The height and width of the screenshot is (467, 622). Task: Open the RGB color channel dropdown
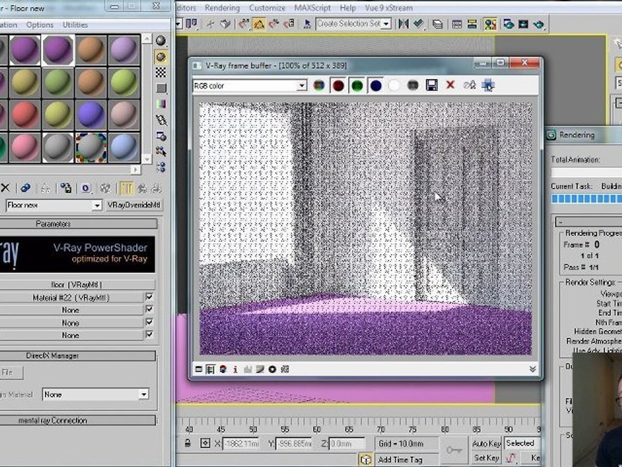click(301, 86)
